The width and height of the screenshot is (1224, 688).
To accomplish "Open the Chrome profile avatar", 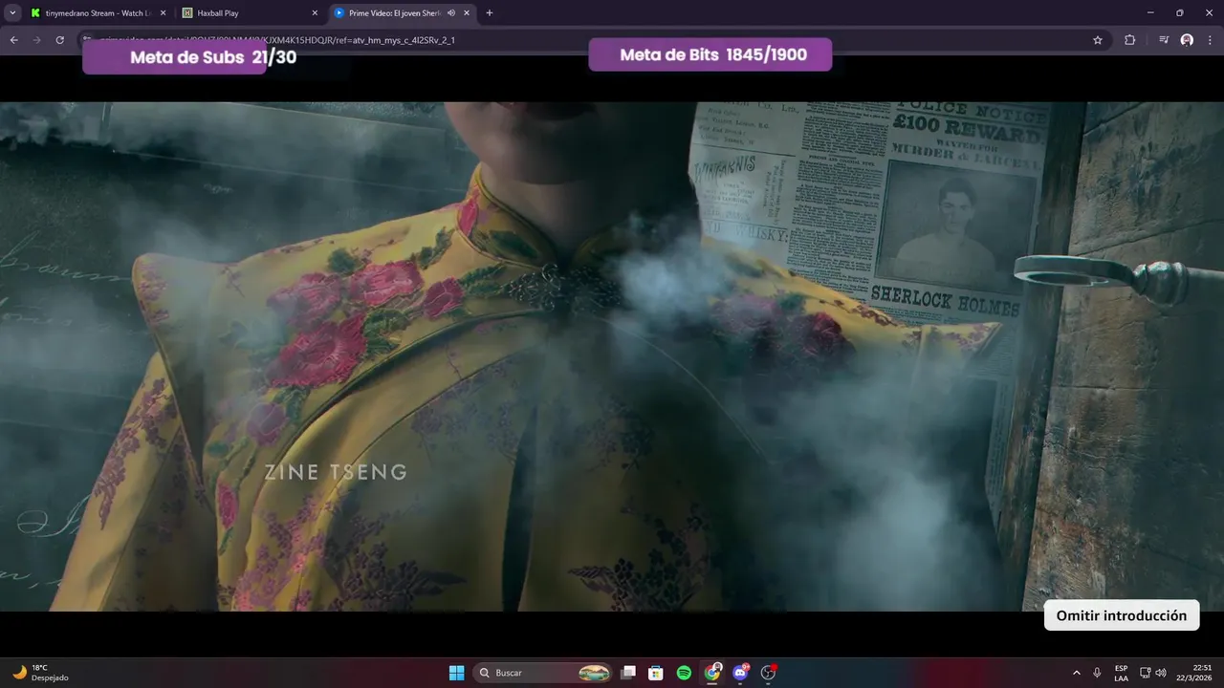I will [1187, 40].
